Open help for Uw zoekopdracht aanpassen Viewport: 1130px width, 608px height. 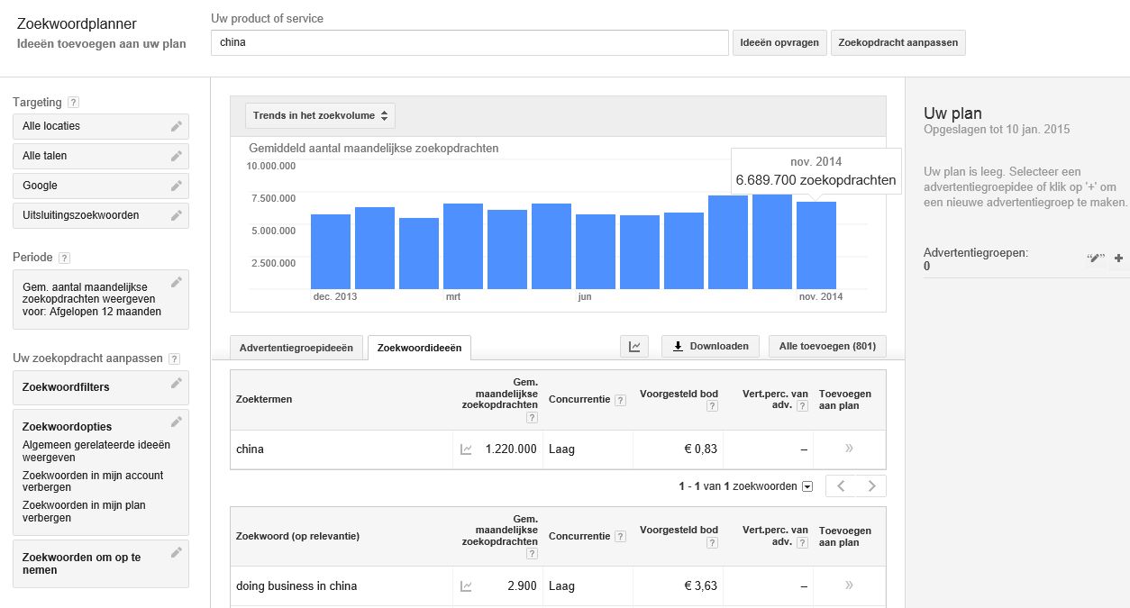tap(174, 358)
